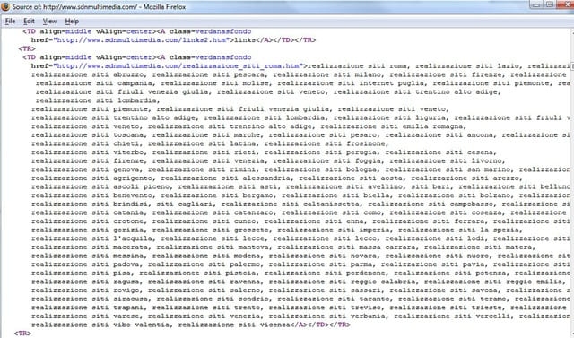Click the Firefox icon in title bar
The image size is (574, 338).
(x=5, y=6)
